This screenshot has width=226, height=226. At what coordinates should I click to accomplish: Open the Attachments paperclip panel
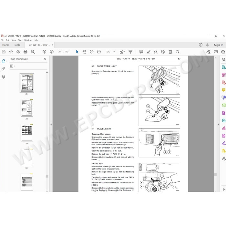3,68
